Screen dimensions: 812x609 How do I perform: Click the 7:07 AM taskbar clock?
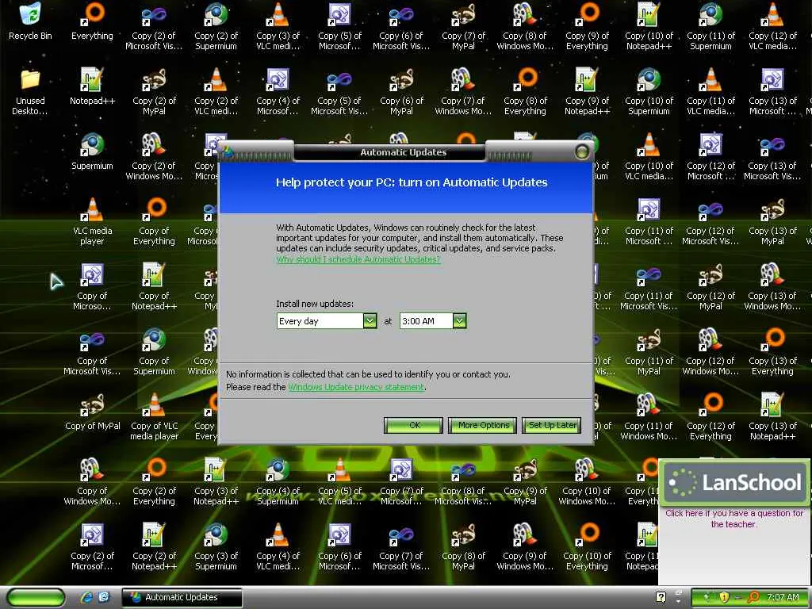[x=783, y=598]
